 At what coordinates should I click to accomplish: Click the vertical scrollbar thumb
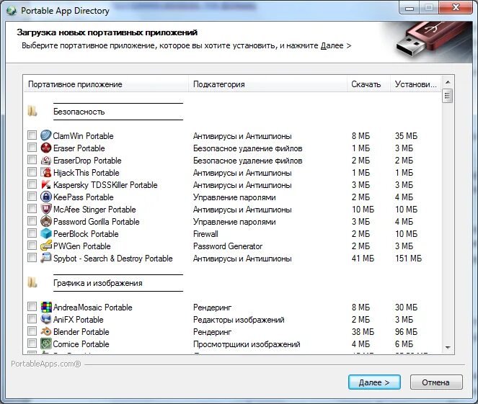click(x=448, y=96)
